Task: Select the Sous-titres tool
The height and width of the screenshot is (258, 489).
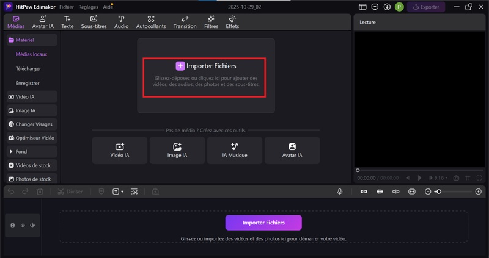Action: pos(94,22)
